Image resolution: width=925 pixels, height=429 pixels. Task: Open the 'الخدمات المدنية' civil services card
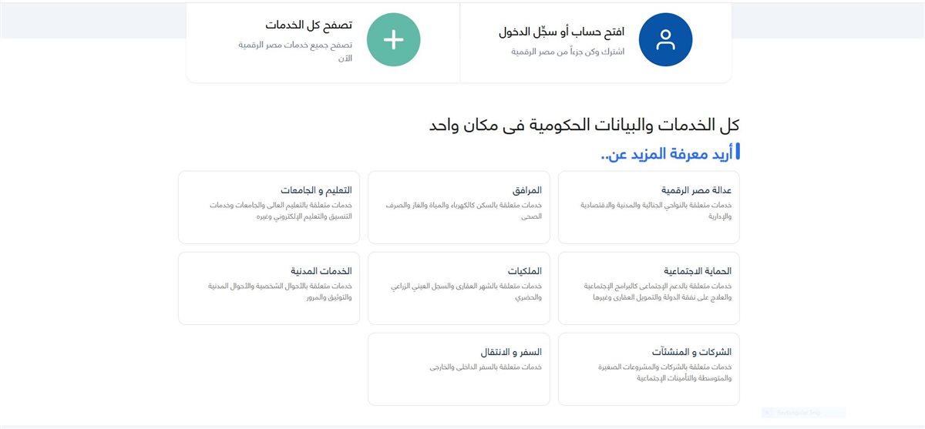pos(268,288)
